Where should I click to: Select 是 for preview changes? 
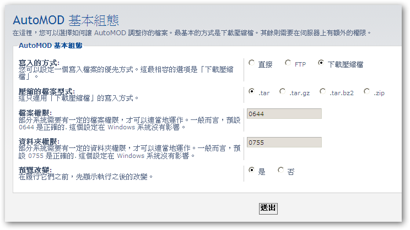[251, 170]
